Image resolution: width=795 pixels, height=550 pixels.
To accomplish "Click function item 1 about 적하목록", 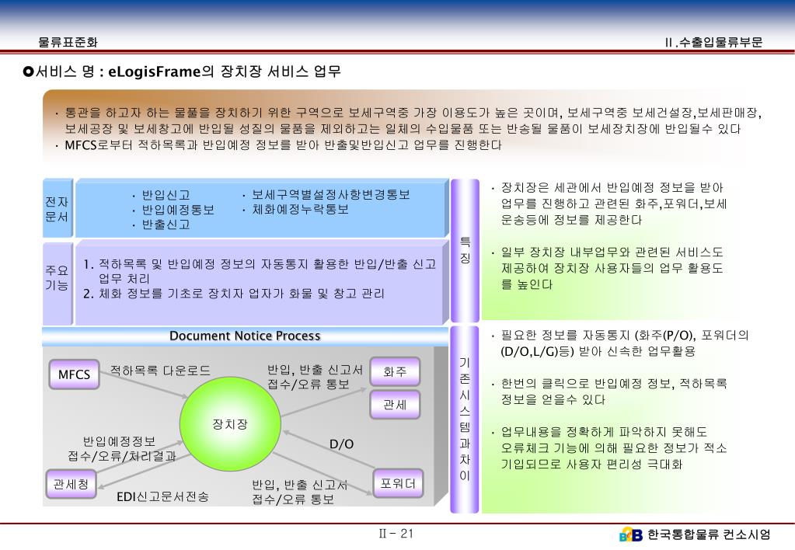I will (x=260, y=271).
